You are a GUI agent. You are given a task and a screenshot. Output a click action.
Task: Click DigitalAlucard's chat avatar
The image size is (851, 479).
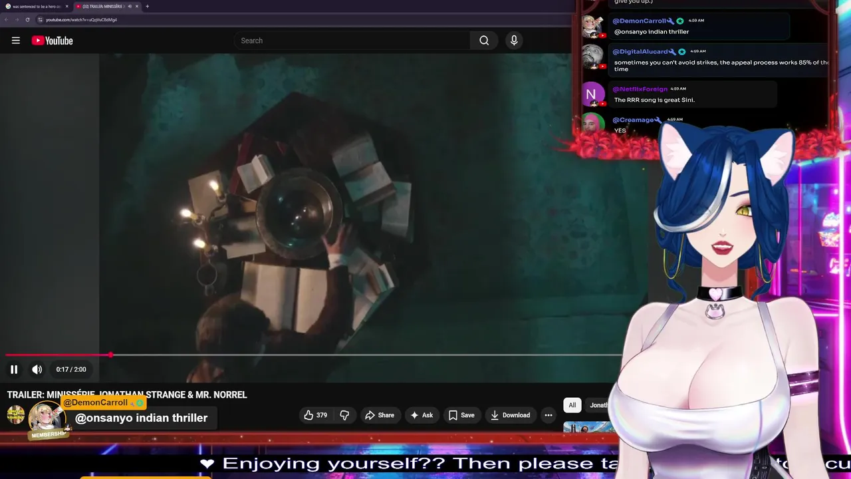592,57
